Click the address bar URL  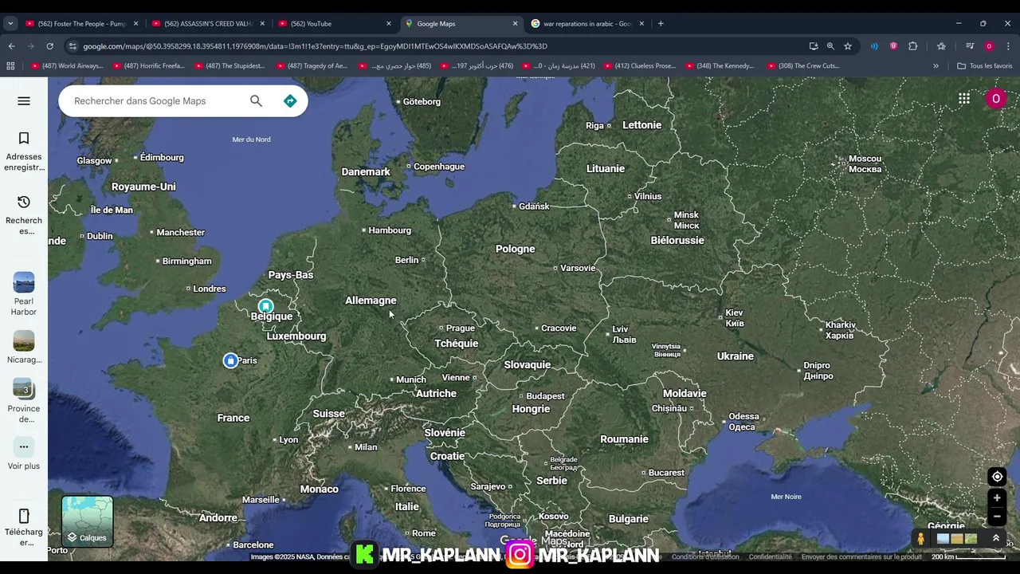click(315, 46)
